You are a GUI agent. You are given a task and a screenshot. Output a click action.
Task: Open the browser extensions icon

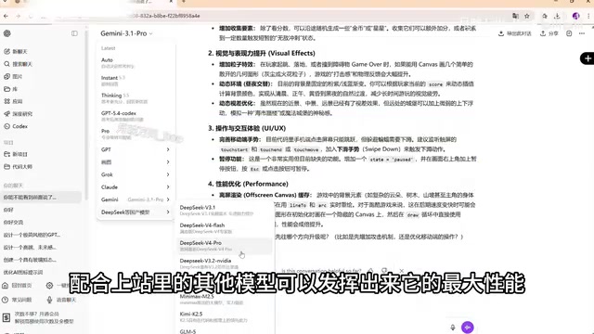coord(545,16)
